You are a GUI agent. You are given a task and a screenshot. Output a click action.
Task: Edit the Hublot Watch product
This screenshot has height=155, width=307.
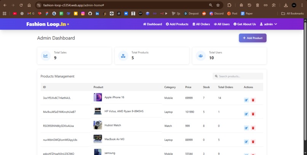(246, 128)
